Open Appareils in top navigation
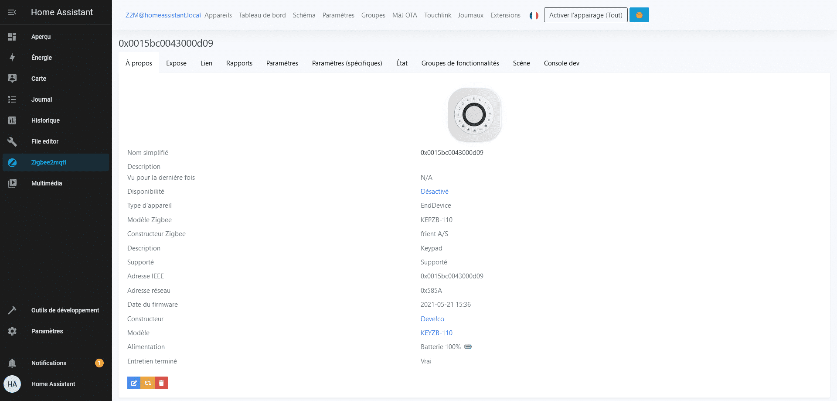Image resolution: width=837 pixels, height=401 pixels. (218, 15)
